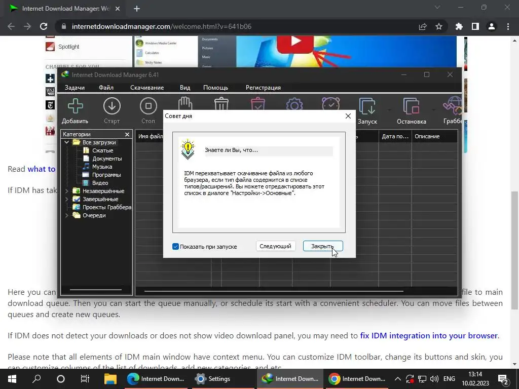Click the Chrome page vertical scrollbar
Screen dimensions: 519x389
coord(515,250)
